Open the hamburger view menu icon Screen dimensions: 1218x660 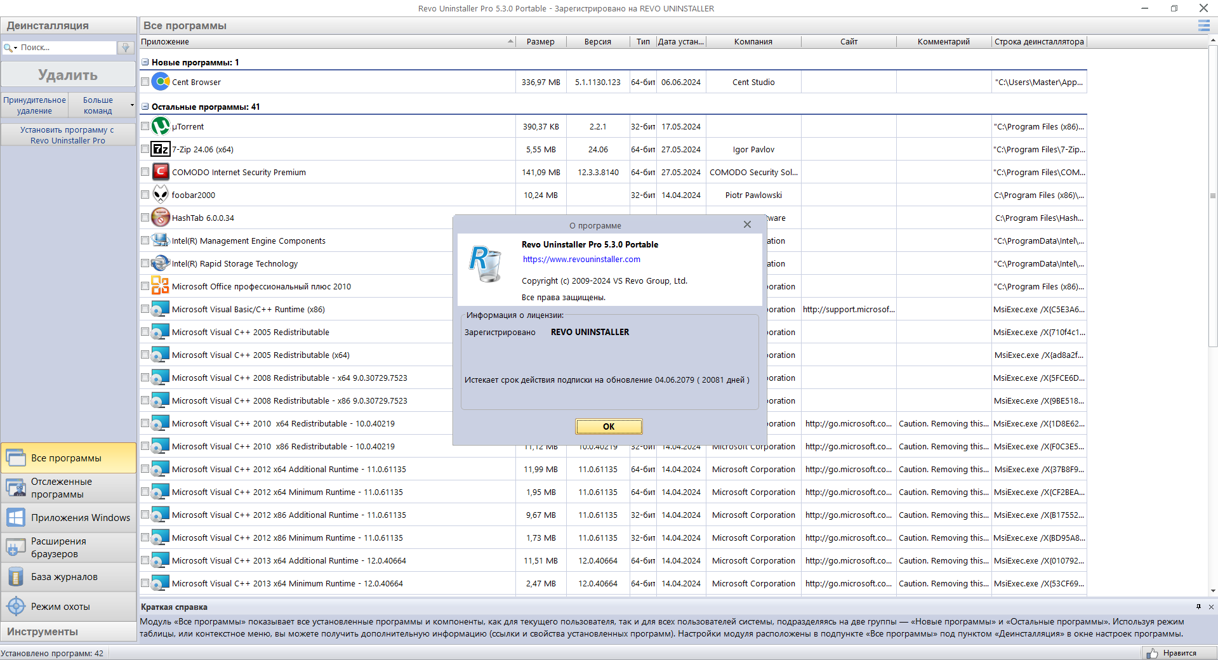point(1203,25)
